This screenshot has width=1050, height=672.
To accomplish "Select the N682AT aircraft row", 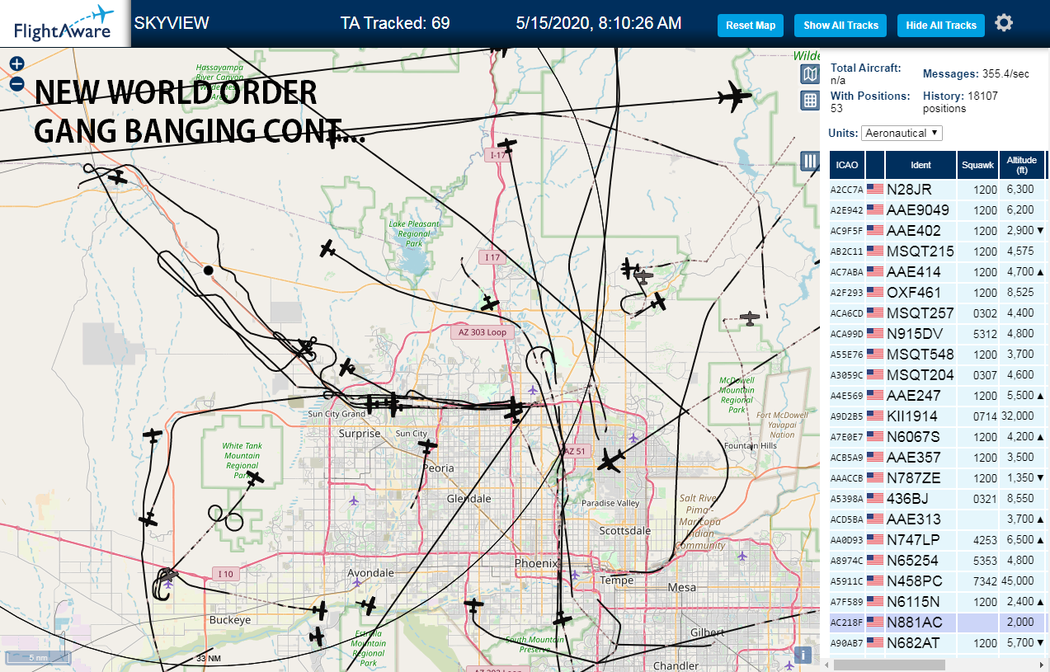I will pyautogui.click(x=938, y=642).
